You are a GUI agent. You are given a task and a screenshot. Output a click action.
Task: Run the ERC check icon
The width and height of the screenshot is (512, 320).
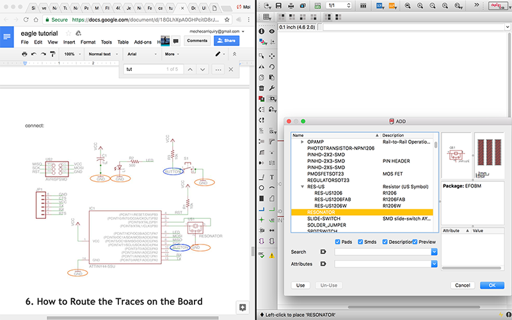coord(262,255)
